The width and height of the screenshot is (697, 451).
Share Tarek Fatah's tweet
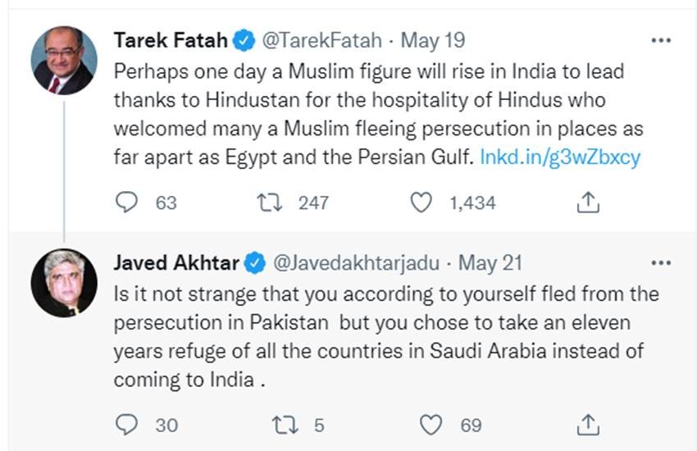point(588,203)
